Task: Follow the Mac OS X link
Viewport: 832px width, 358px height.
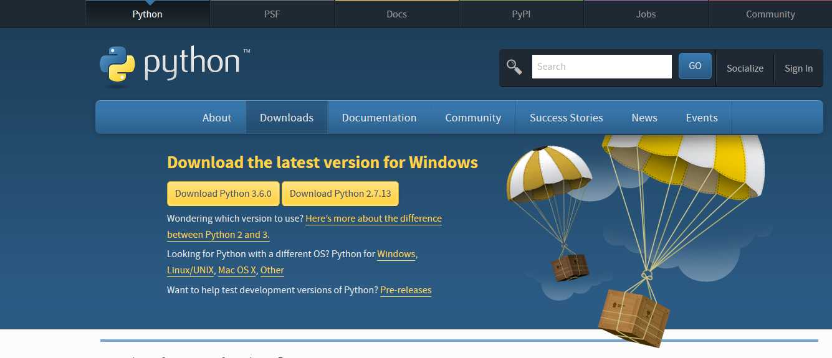Action: tap(237, 270)
